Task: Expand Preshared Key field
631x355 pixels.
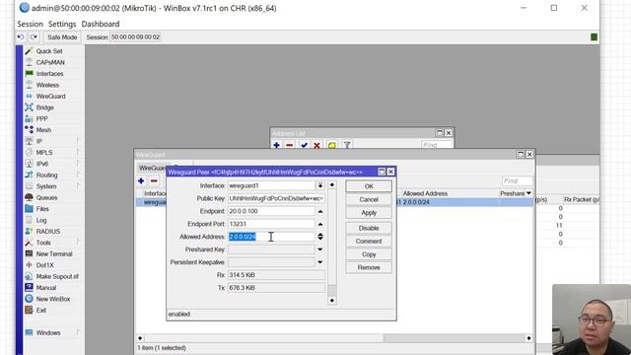Action: tap(320, 249)
